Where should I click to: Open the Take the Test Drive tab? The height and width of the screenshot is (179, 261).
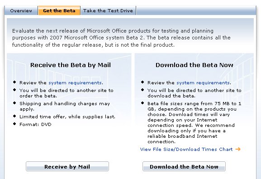(108, 10)
